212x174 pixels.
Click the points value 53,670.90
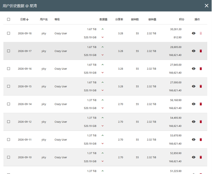(176, 136)
